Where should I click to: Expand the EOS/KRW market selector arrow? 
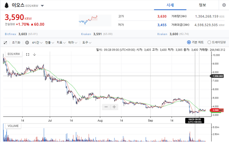point(42,6)
